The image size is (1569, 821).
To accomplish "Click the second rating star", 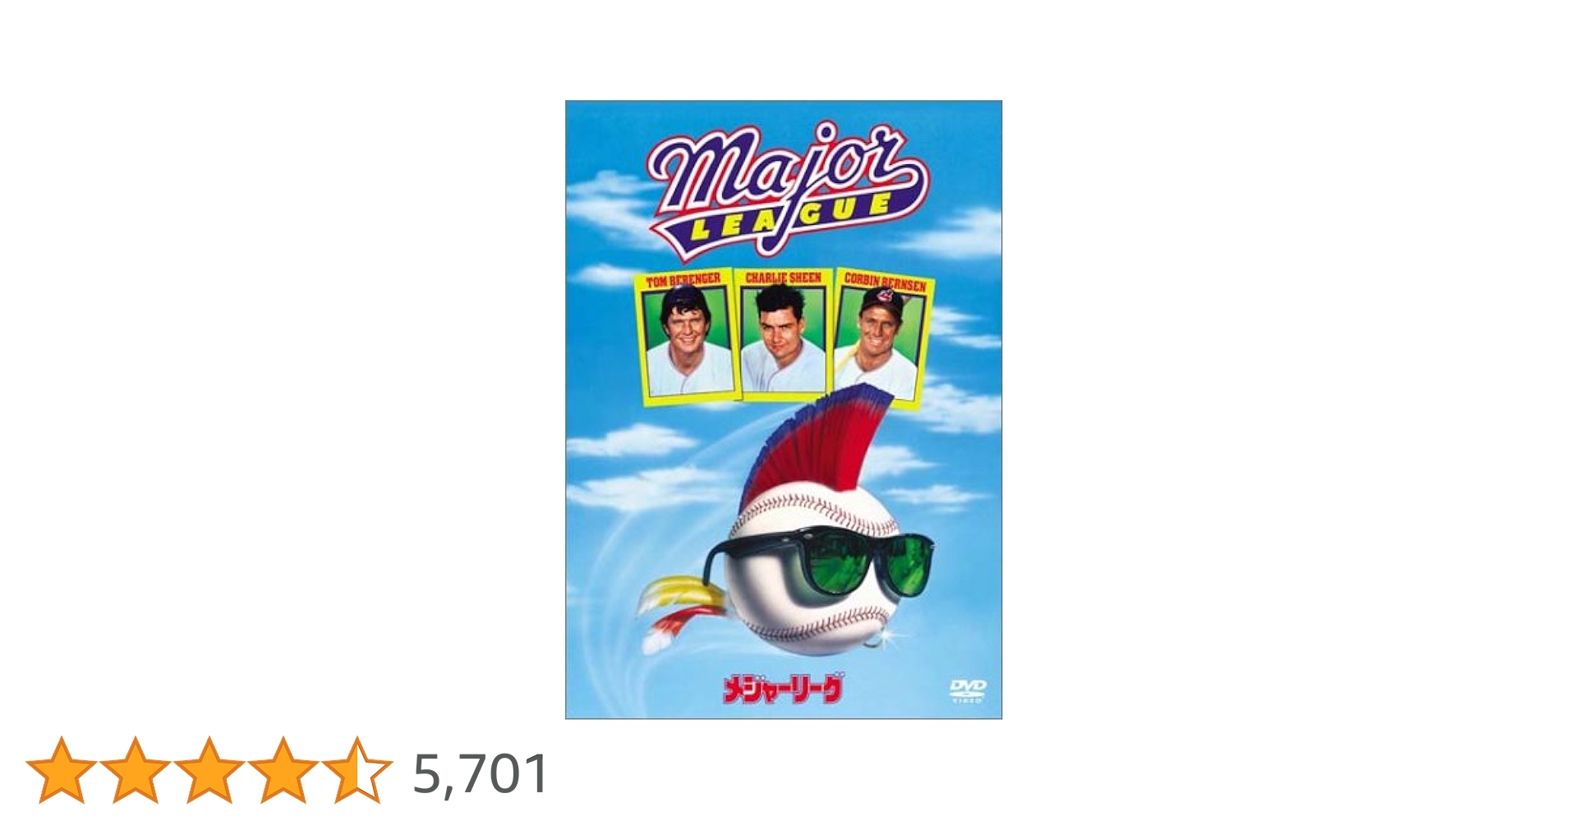I will [x=136, y=770].
